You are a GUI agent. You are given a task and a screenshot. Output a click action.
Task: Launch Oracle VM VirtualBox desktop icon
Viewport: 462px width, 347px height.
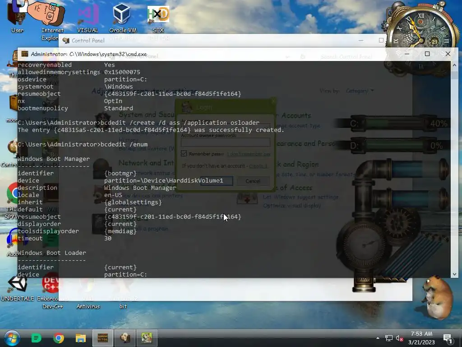pyautogui.click(x=123, y=17)
